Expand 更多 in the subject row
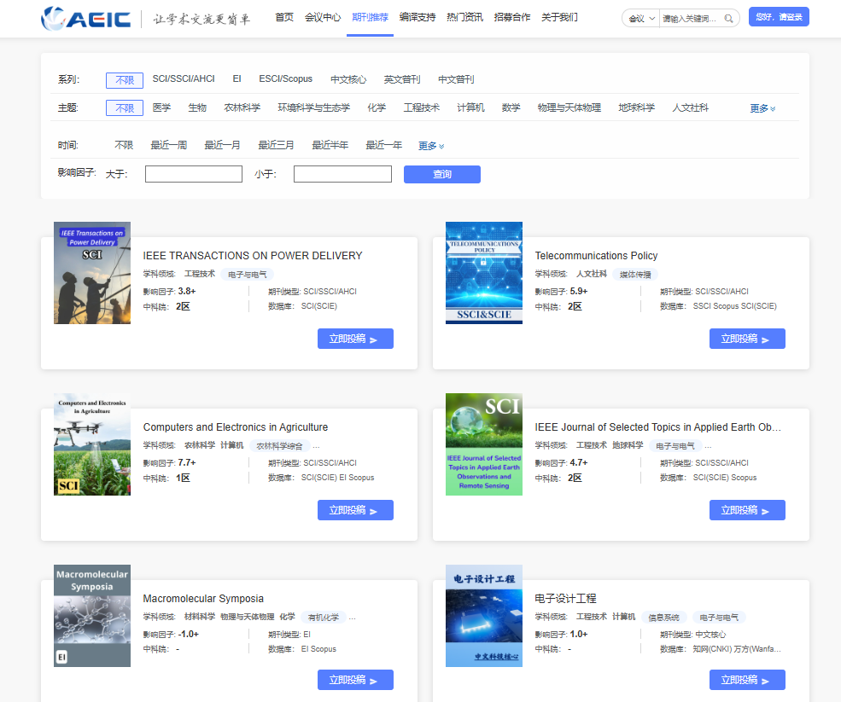 762,108
